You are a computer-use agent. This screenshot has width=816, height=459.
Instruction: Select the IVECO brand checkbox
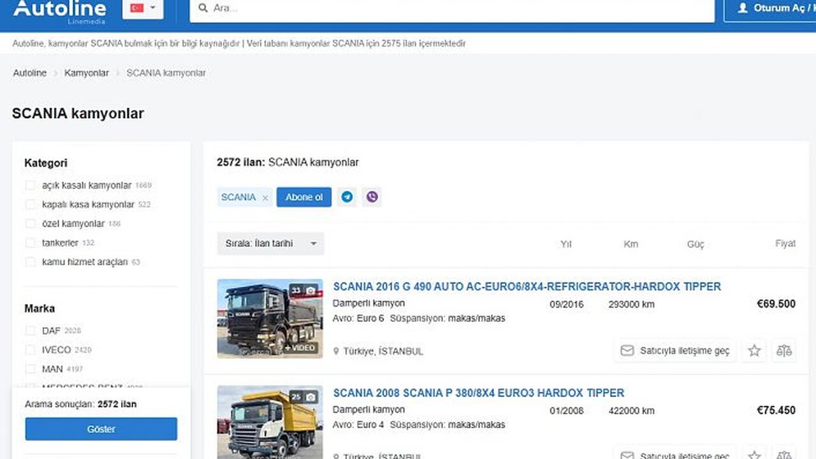pyautogui.click(x=30, y=350)
